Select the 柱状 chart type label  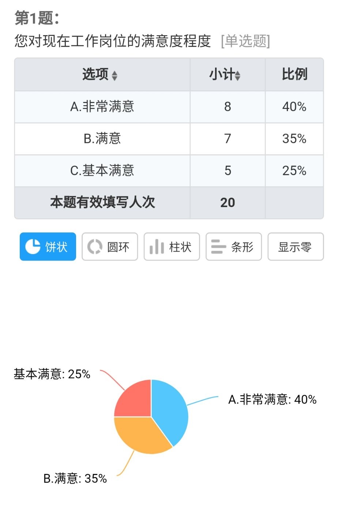point(180,247)
